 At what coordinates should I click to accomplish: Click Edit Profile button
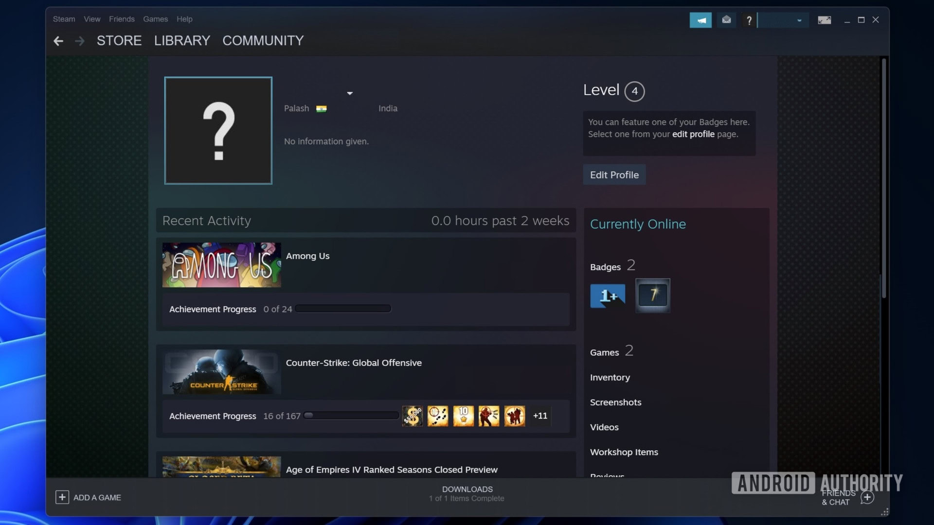(614, 175)
